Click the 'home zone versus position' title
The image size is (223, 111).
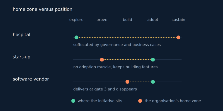pyautogui.click(x=43, y=9)
